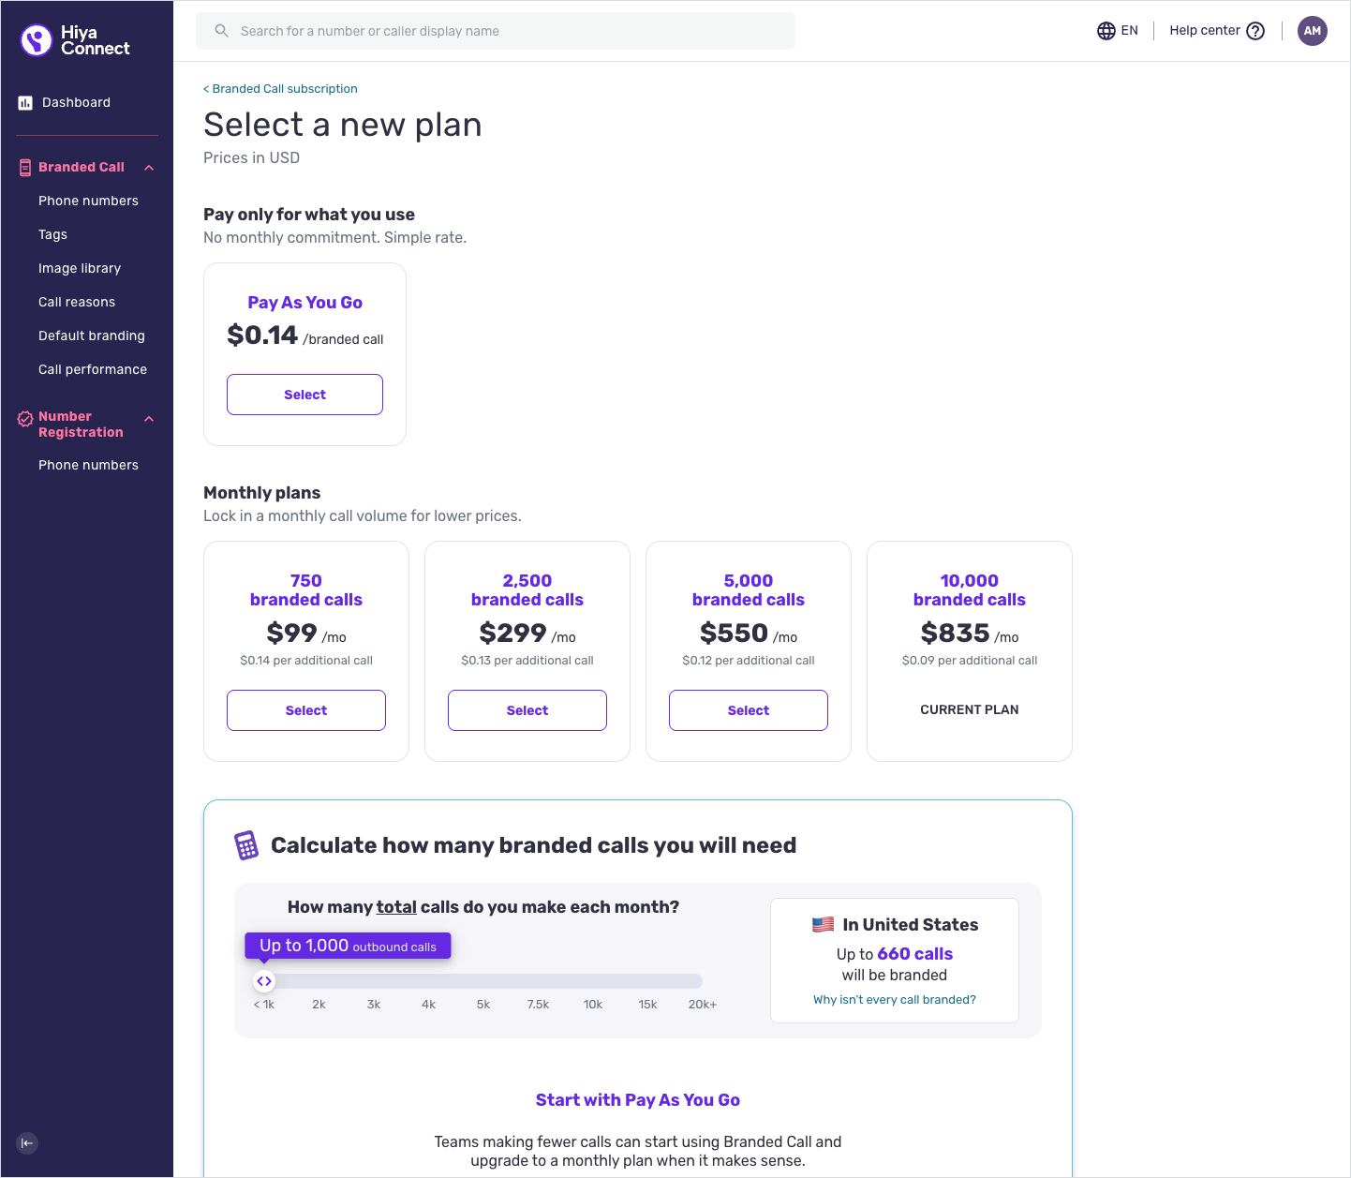Click the Help center question mark icon

pyautogui.click(x=1255, y=31)
